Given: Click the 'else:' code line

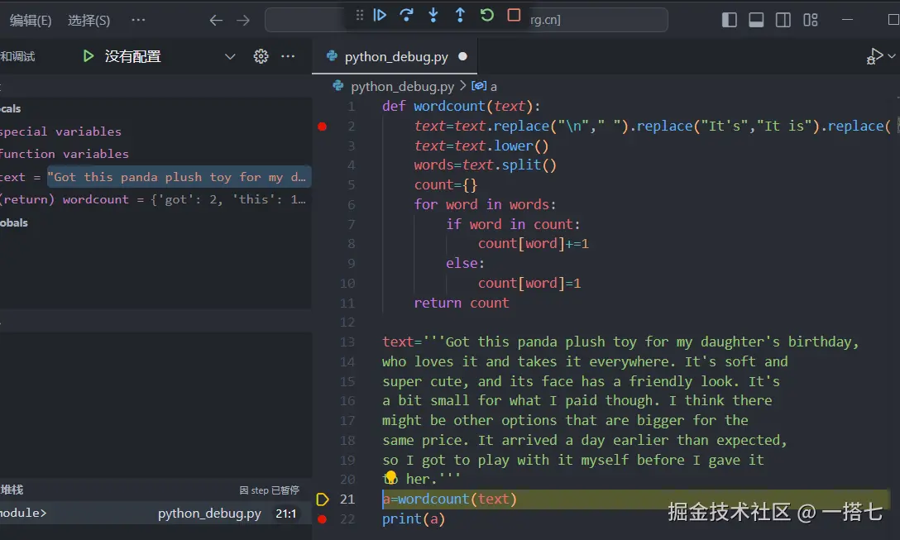Looking at the screenshot, I should 465,264.
